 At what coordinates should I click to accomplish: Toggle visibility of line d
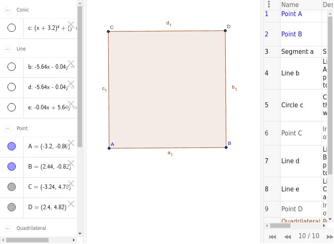(x=12, y=87)
